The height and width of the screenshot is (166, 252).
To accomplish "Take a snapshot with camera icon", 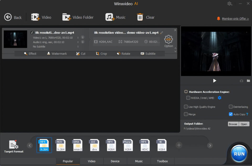I will click(x=241, y=81).
